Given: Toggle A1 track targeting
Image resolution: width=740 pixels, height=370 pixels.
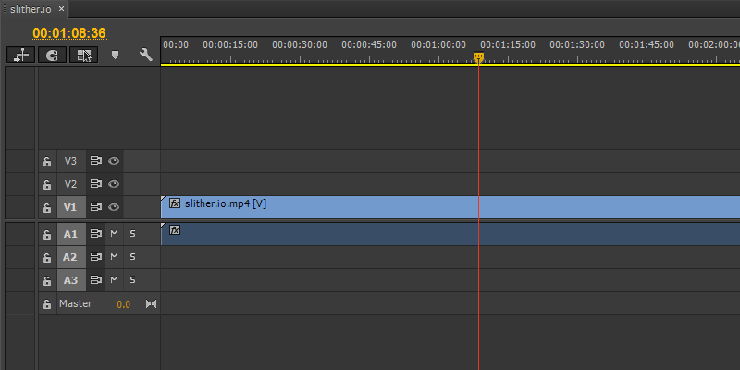Looking at the screenshot, I should click(71, 235).
